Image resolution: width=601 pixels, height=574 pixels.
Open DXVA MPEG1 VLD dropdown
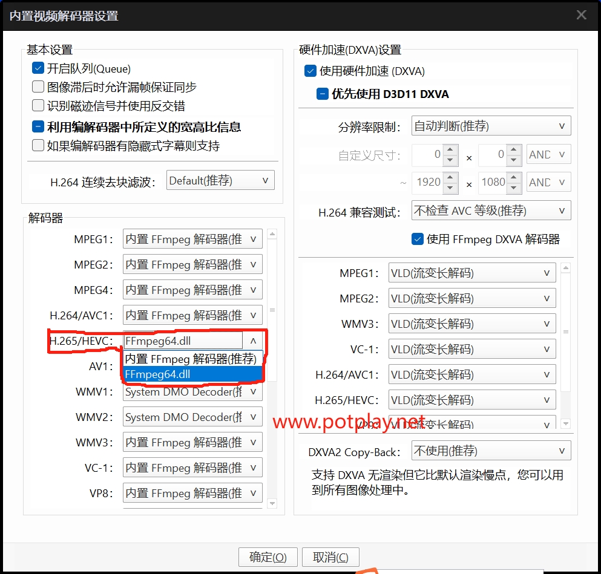(472, 273)
